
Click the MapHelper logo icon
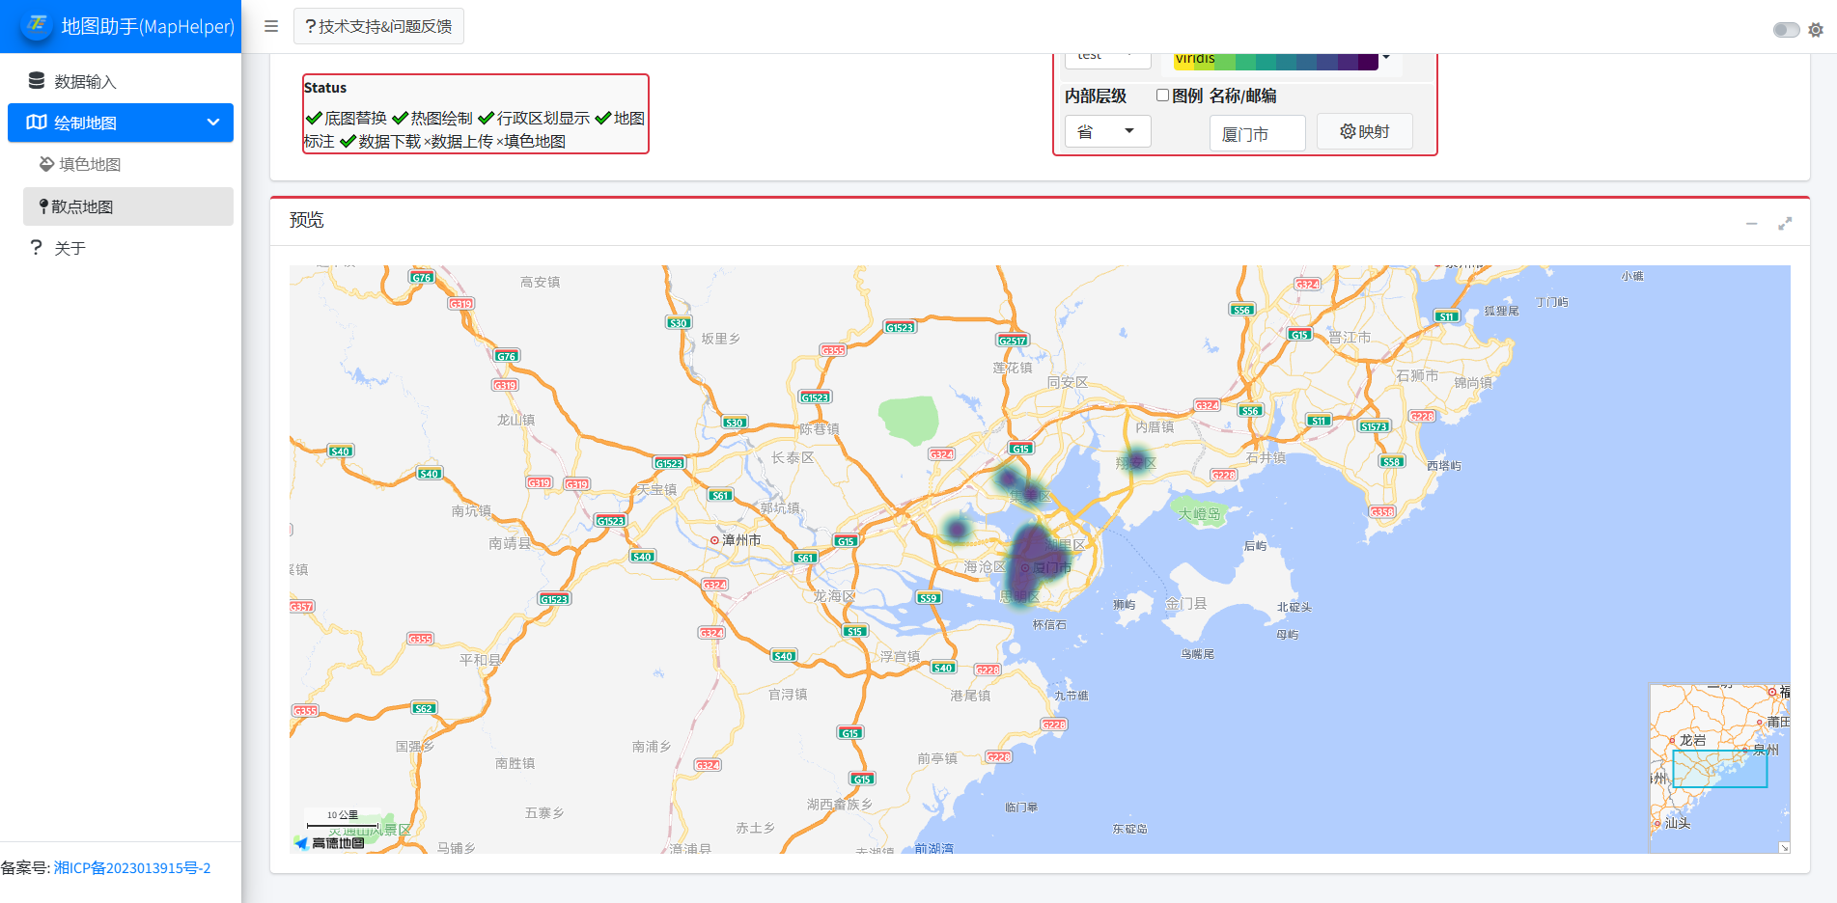click(x=37, y=25)
